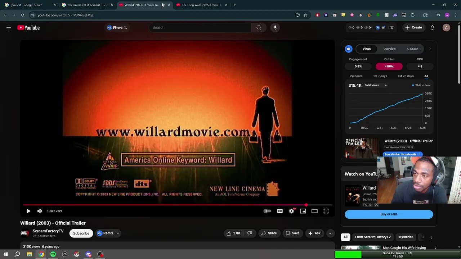Collapse the vidIQ panel chevron
The height and width of the screenshot is (259, 461).
coord(430,49)
